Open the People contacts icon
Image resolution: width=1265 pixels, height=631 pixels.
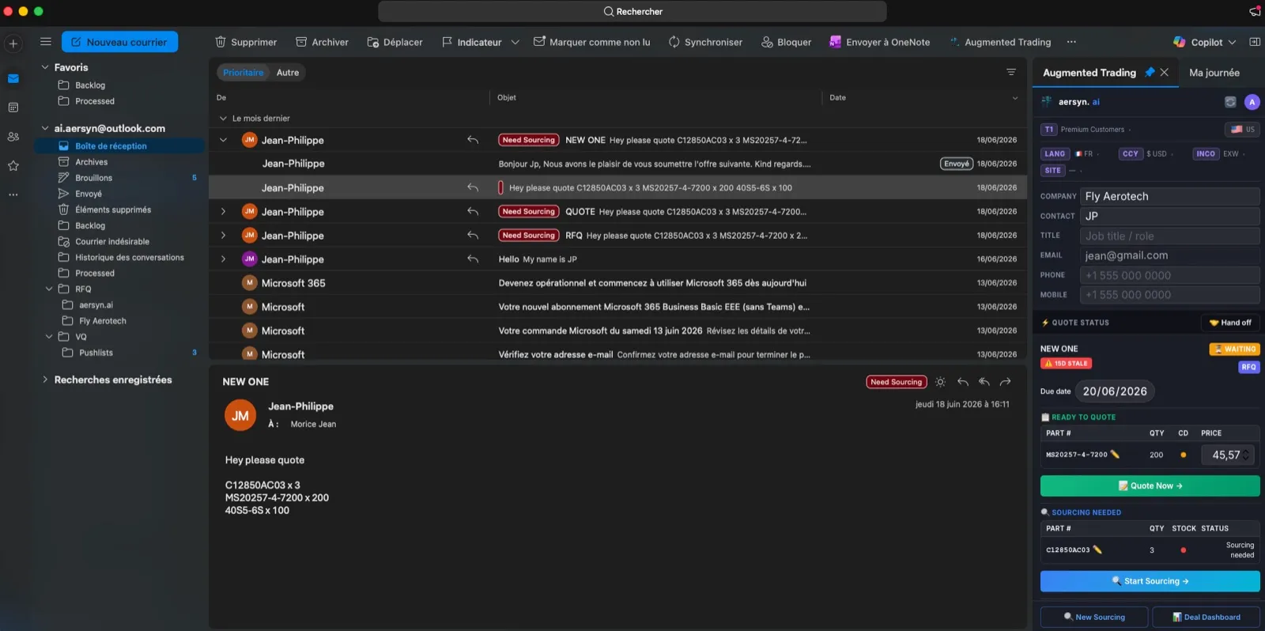[13, 137]
